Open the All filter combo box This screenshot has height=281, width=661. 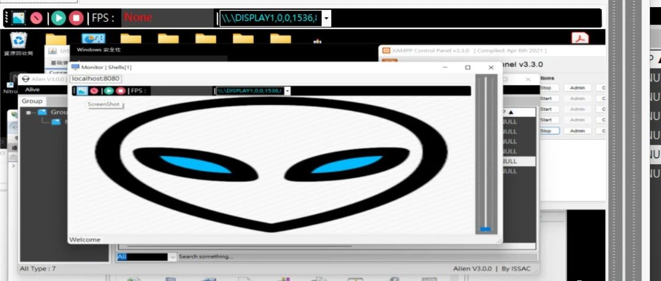147,257
